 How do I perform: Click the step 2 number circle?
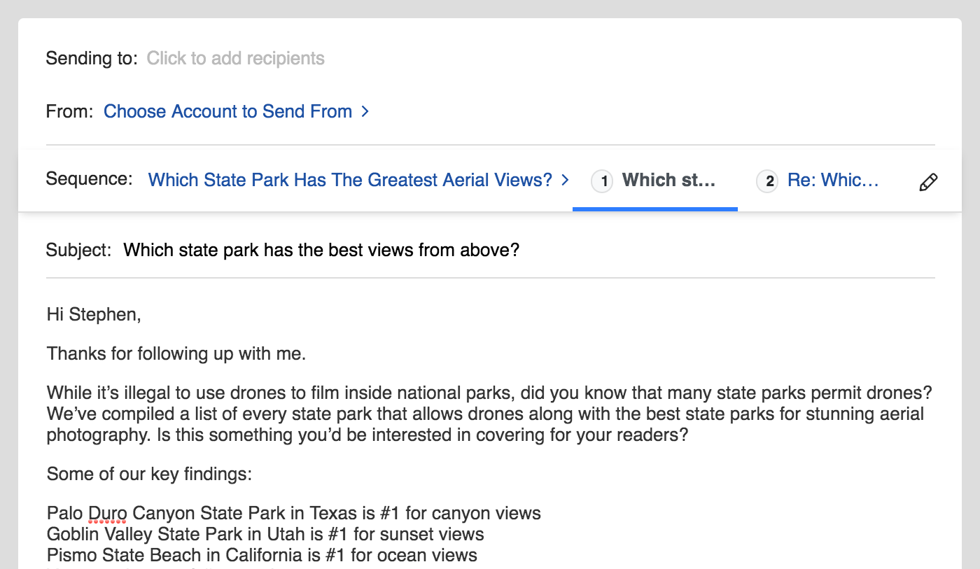[x=768, y=181]
